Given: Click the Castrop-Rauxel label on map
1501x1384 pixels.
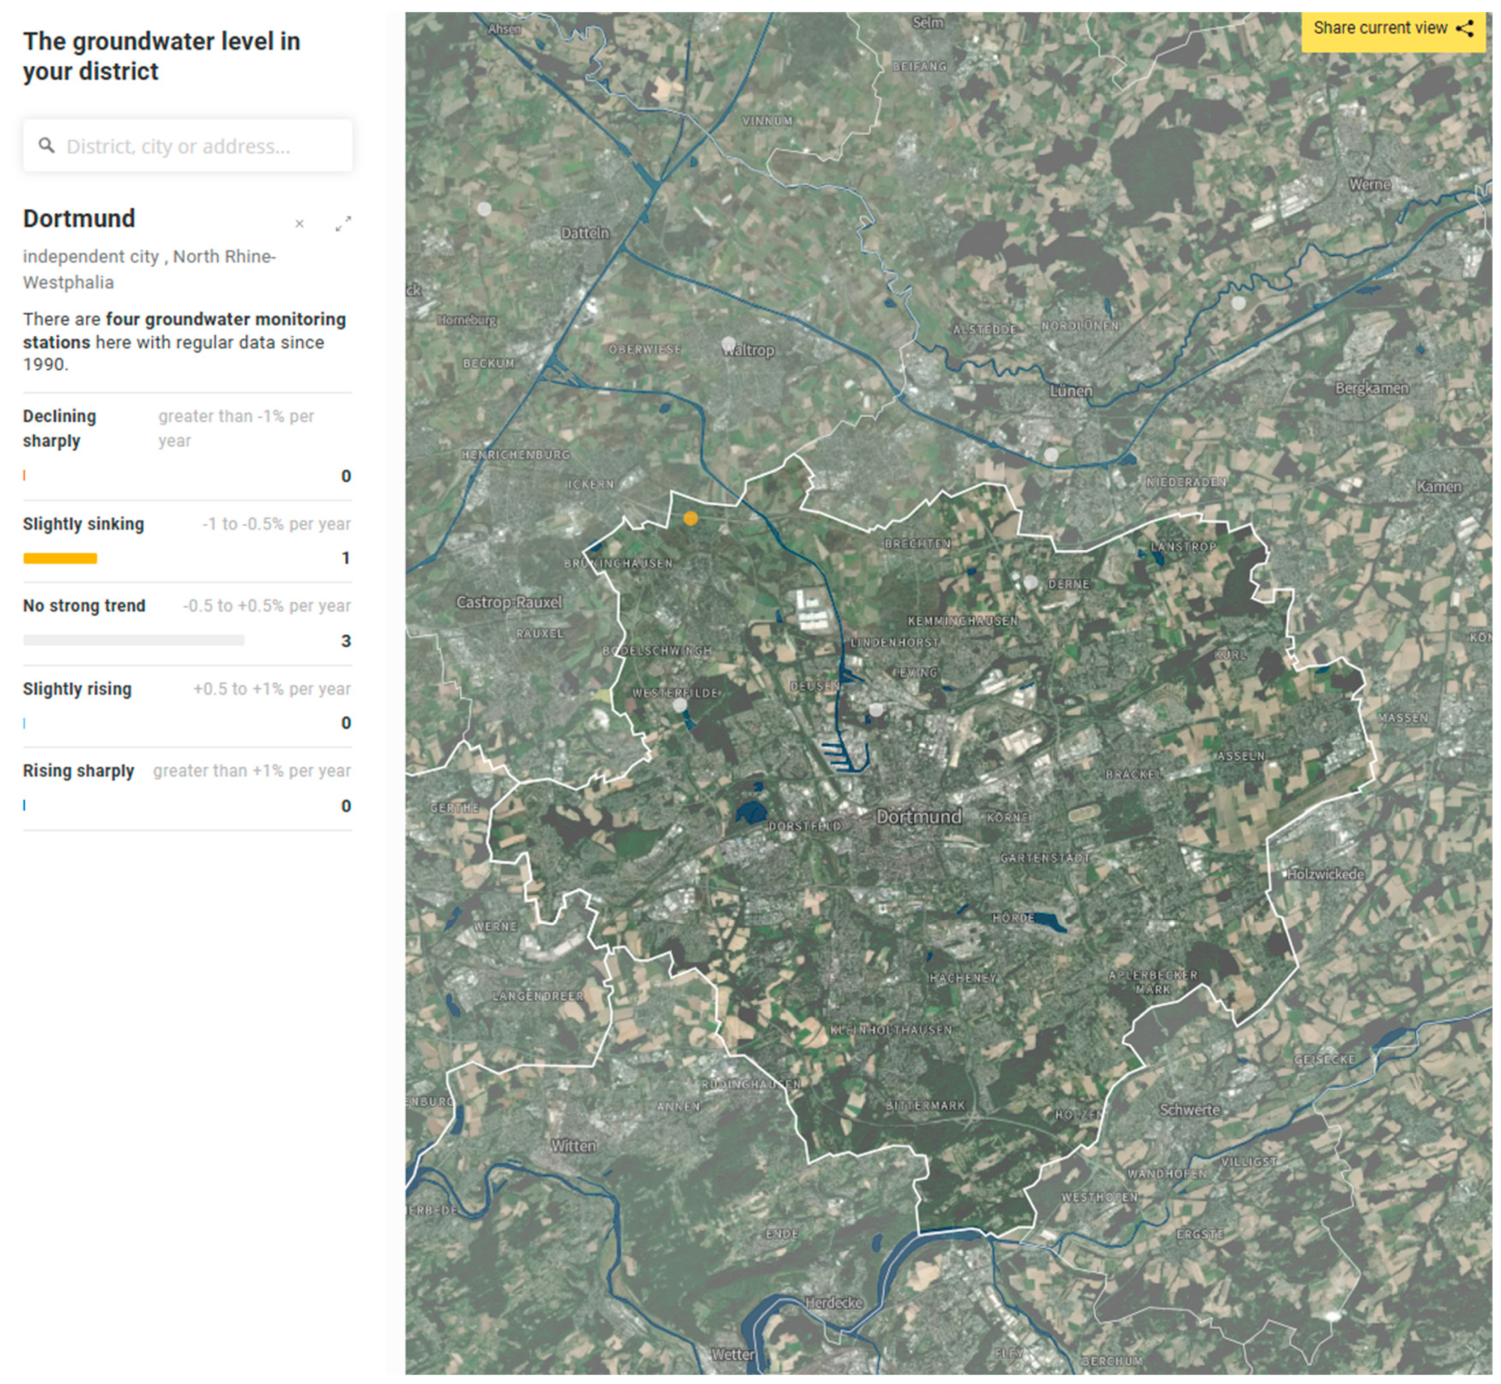Looking at the screenshot, I should point(509,602).
